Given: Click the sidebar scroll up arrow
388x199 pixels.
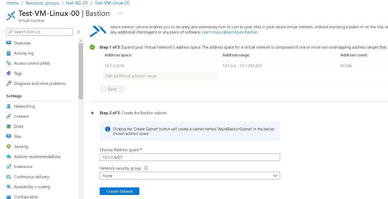Looking at the screenshot, I should (x=81, y=41).
